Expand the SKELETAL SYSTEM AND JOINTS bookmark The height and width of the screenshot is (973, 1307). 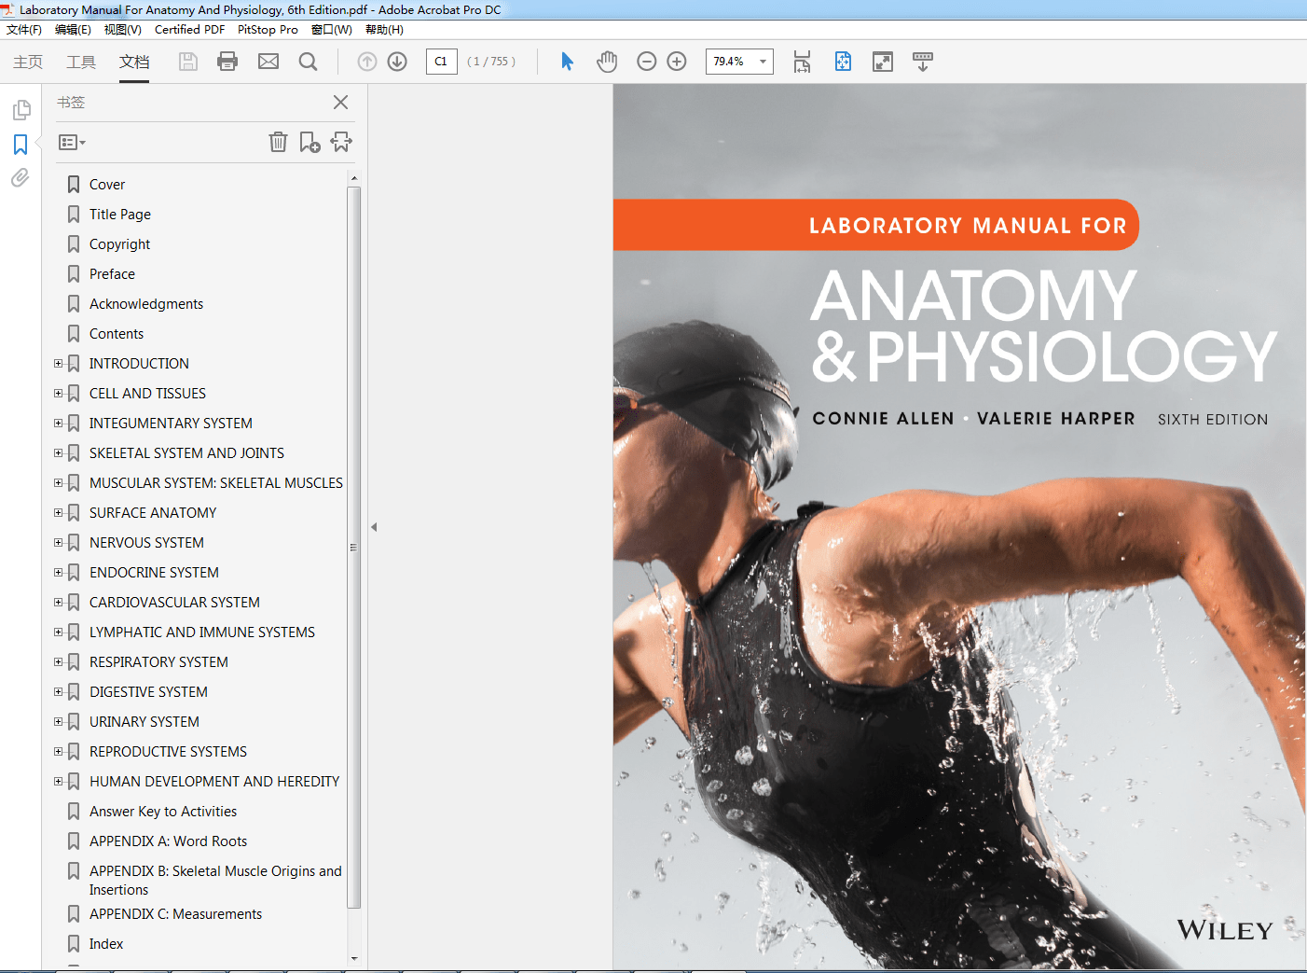coord(58,452)
